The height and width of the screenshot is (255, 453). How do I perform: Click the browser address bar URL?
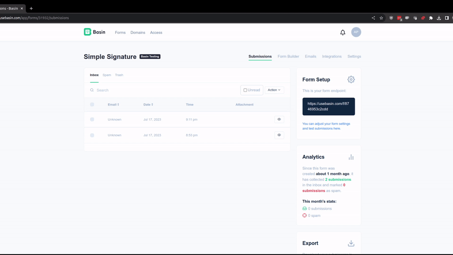[x=34, y=18]
